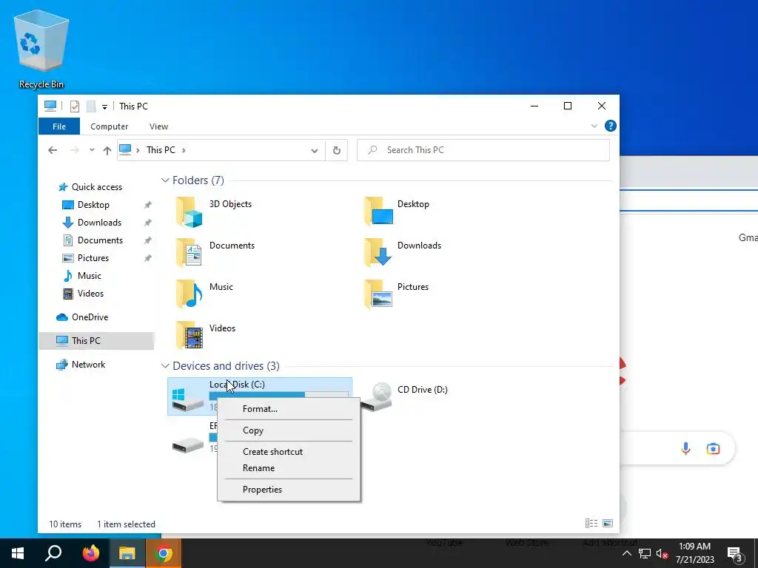
Task: Switch to Chrome on the taskbar
Action: pyautogui.click(x=164, y=553)
